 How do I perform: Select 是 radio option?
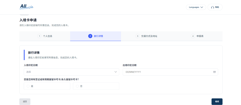click(47, 86)
